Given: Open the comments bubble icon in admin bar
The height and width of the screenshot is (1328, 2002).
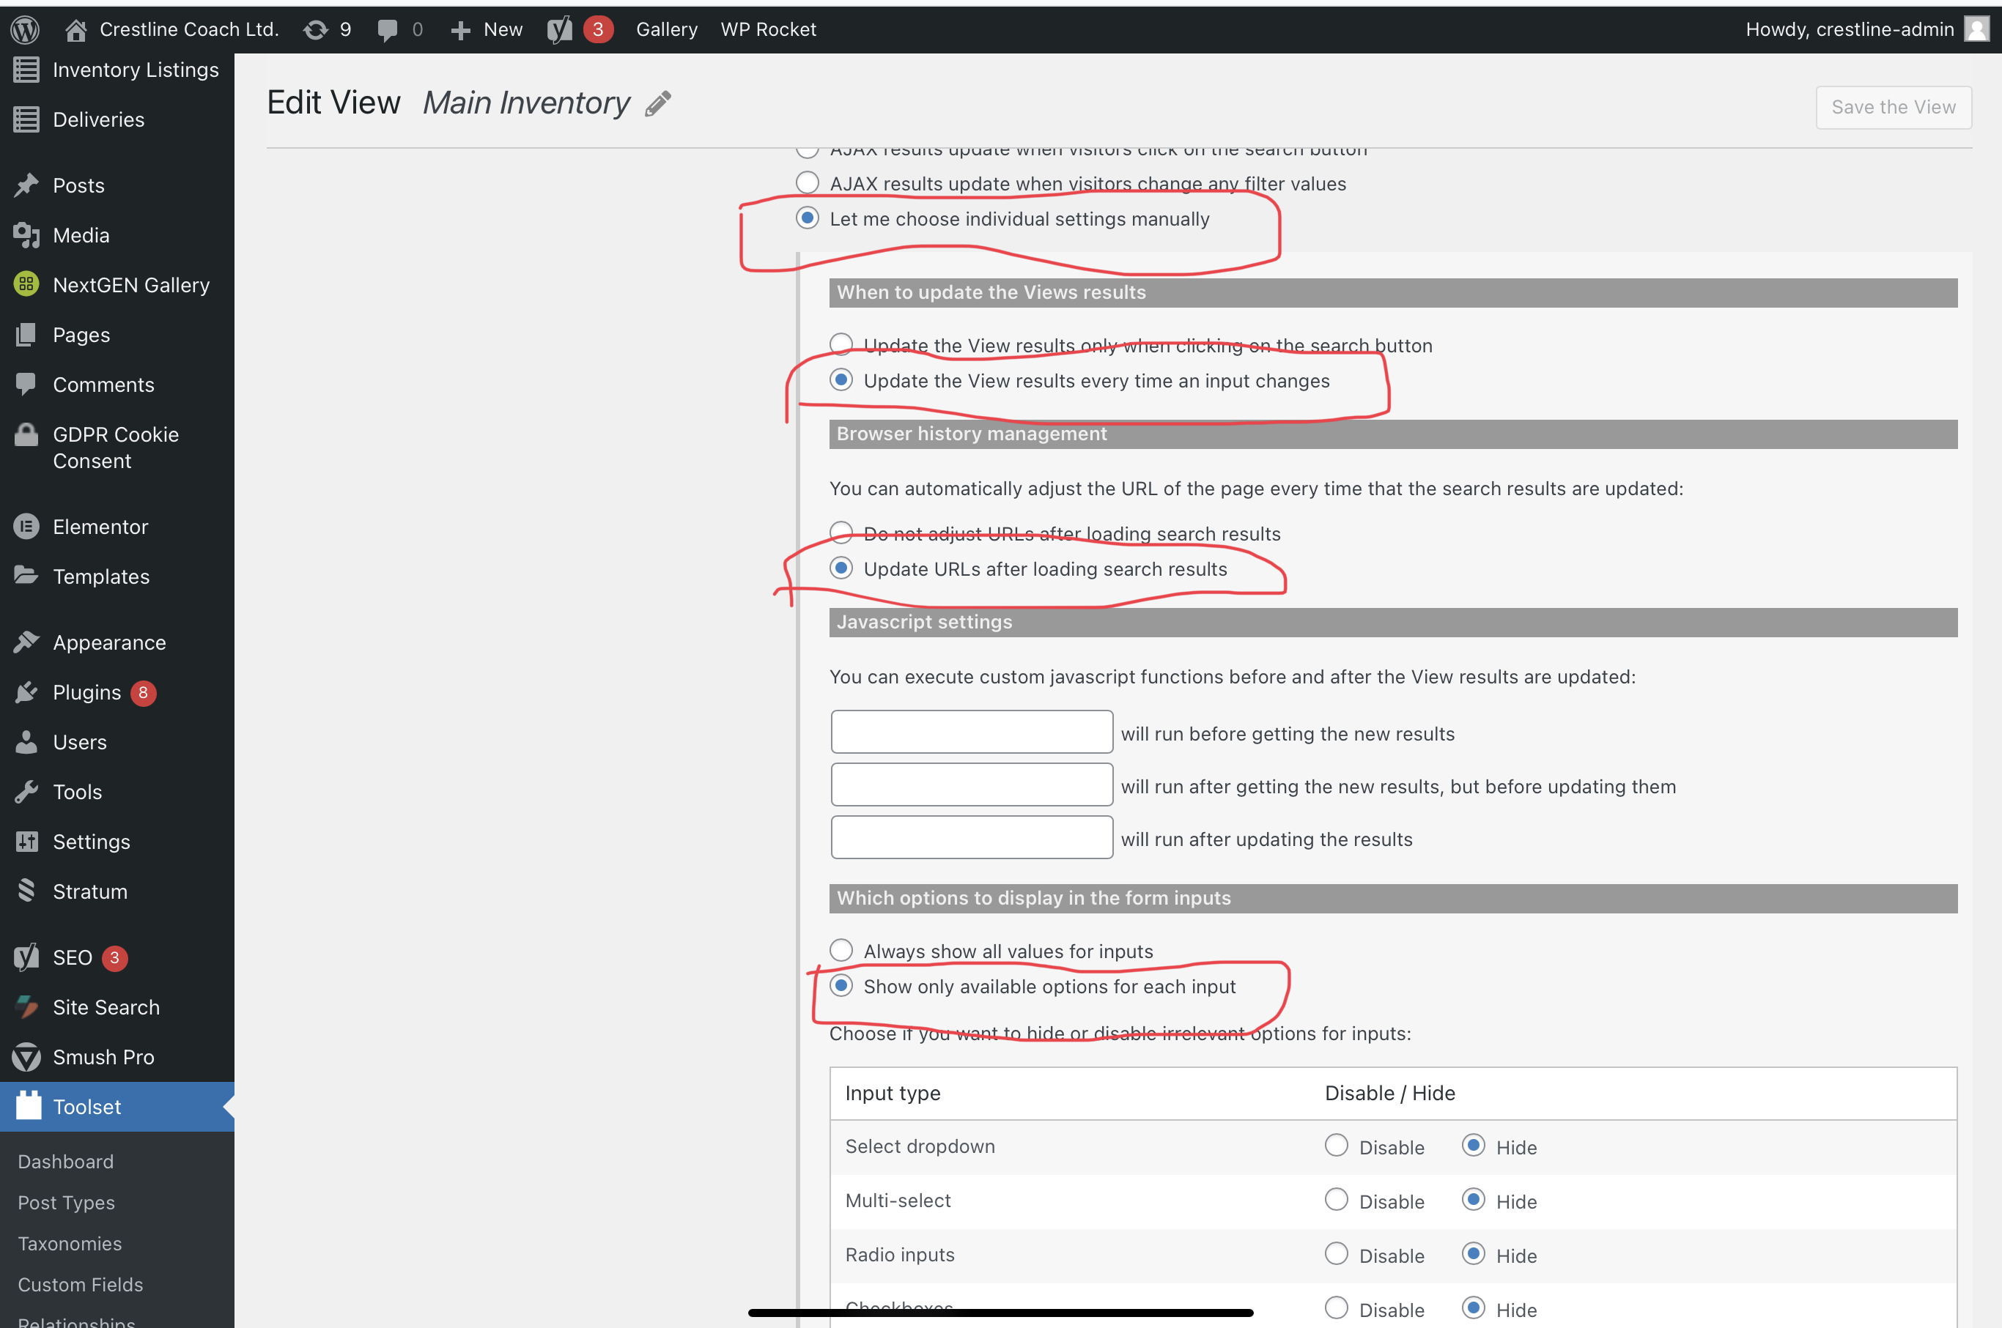Looking at the screenshot, I should (x=388, y=29).
